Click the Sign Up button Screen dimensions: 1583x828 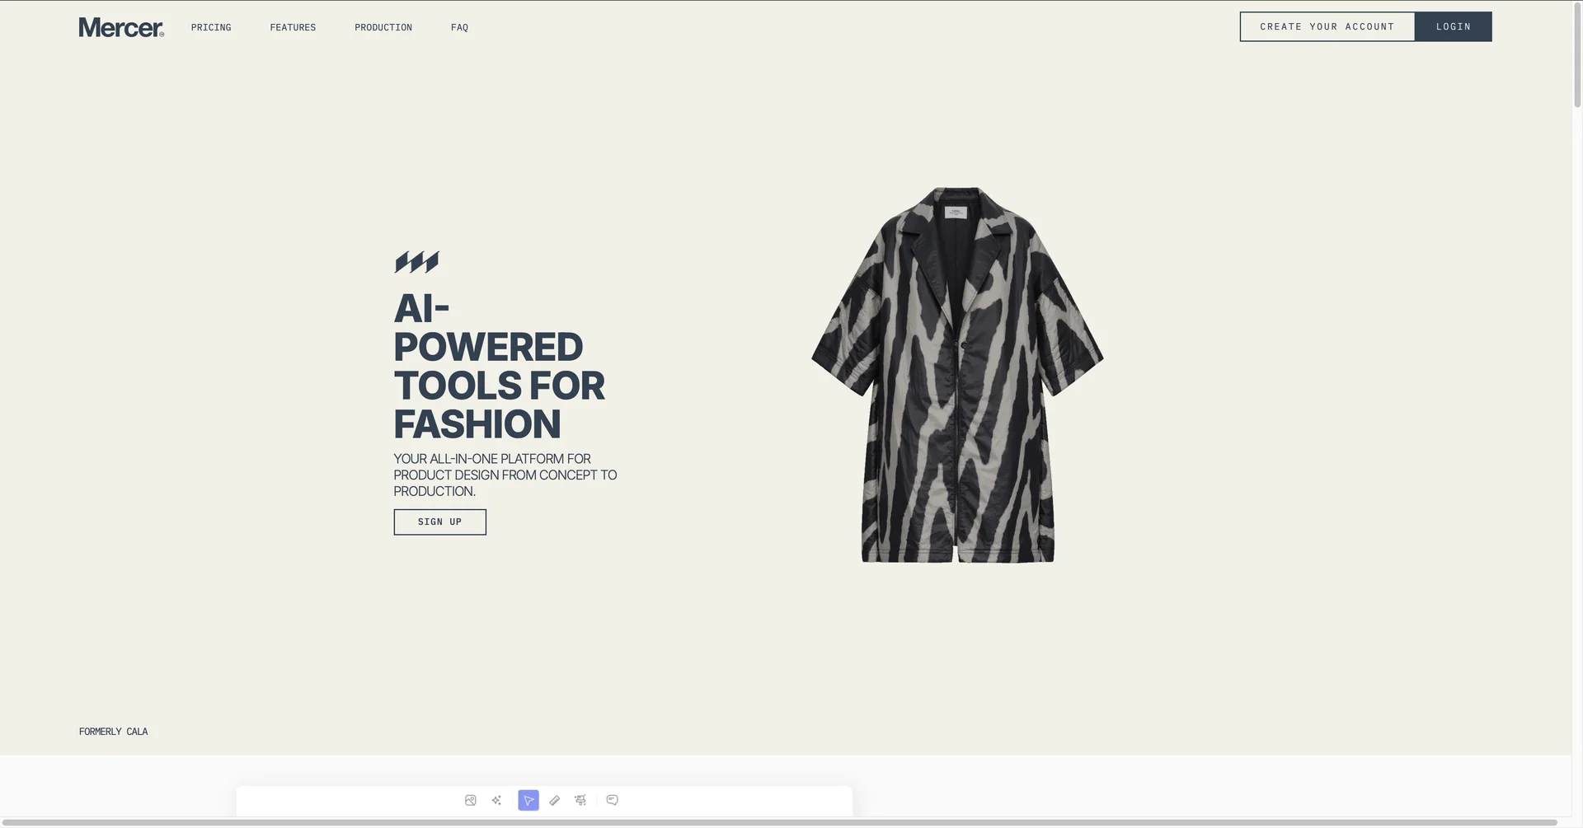[x=440, y=522]
